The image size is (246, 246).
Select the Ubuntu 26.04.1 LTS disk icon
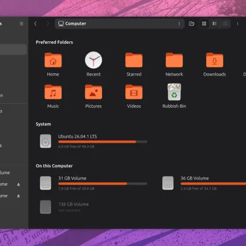[x=46, y=141]
